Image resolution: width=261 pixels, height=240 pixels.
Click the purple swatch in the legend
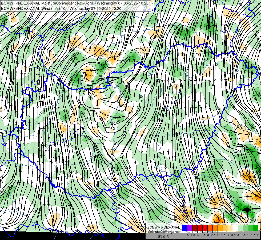click(190, 228)
